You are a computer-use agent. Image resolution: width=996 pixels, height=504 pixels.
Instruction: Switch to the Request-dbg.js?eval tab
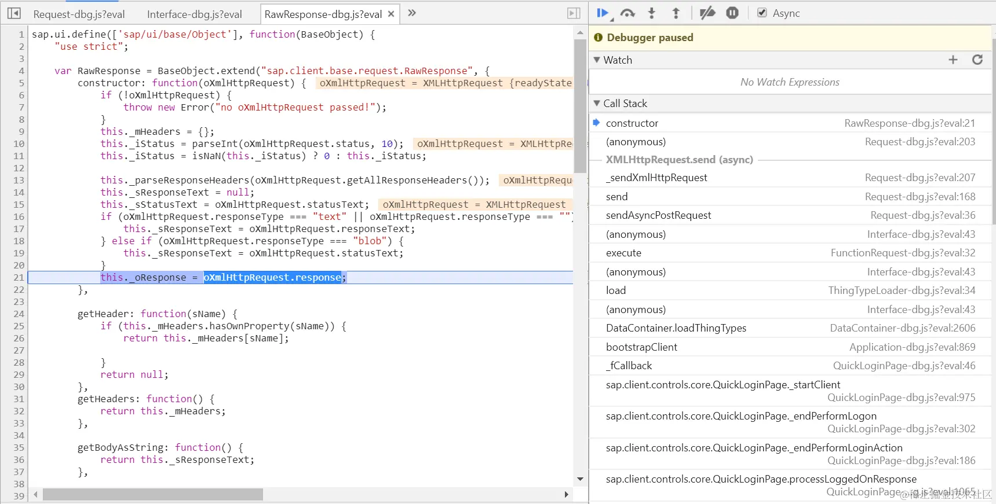point(79,14)
